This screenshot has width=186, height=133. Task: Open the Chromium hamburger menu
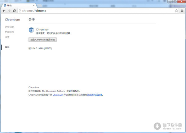tap(182, 11)
